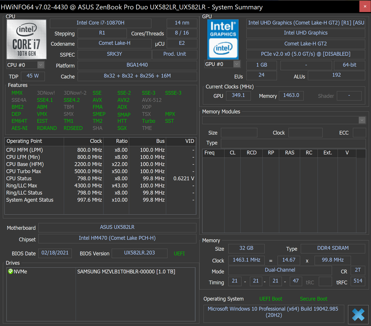Click the RCD column header
The width and height of the screenshot is (371, 326).
click(251, 153)
